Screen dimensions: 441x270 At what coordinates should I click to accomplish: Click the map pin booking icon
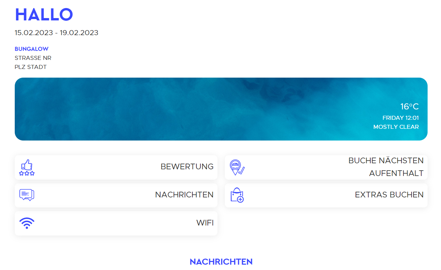pos(237,167)
